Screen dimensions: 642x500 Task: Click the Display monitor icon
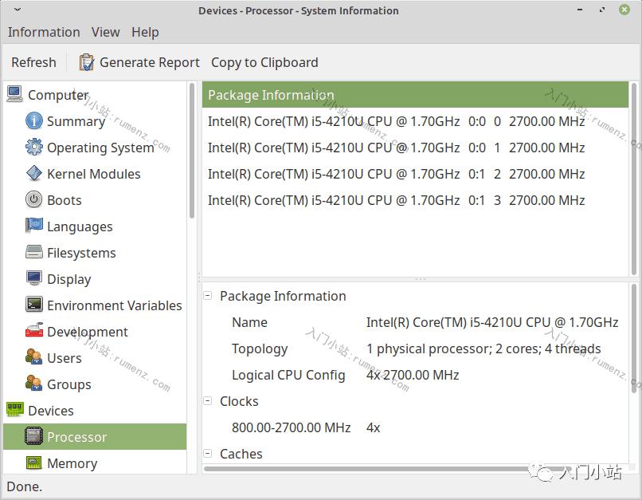click(34, 278)
